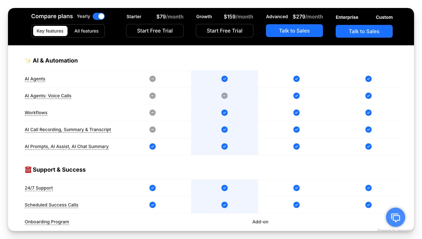Click Advanced checkmark in Workflows row
This screenshot has width=422, height=239.
tap(297, 113)
